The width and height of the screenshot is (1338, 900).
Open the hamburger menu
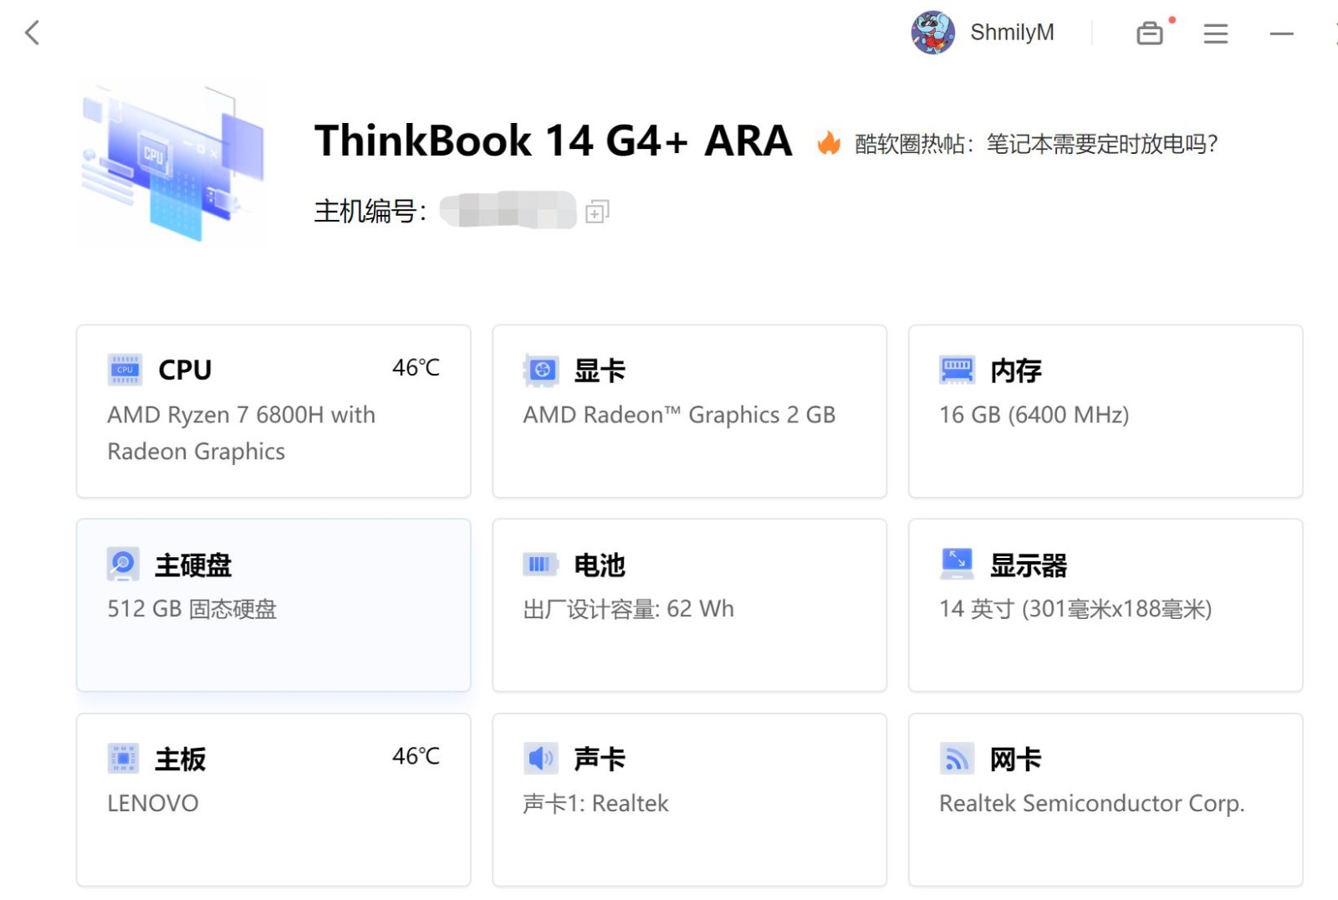click(x=1216, y=33)
